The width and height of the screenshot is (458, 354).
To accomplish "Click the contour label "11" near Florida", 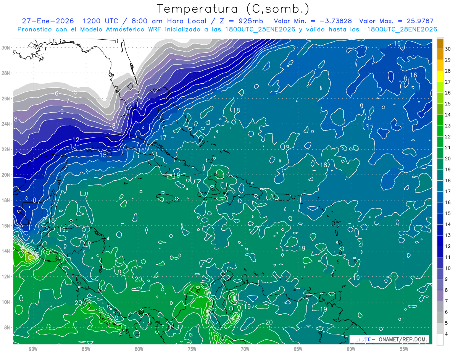I will pyautogui.click(x=136, y=104).
